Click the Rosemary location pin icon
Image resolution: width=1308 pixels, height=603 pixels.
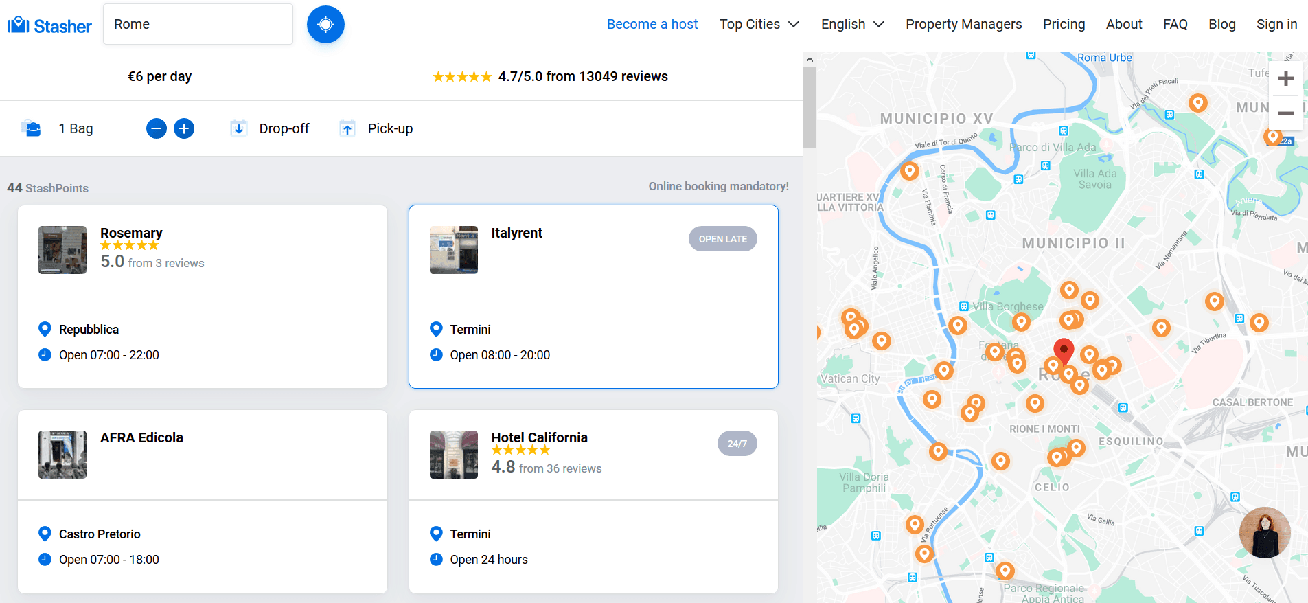(x=45, y=329)
